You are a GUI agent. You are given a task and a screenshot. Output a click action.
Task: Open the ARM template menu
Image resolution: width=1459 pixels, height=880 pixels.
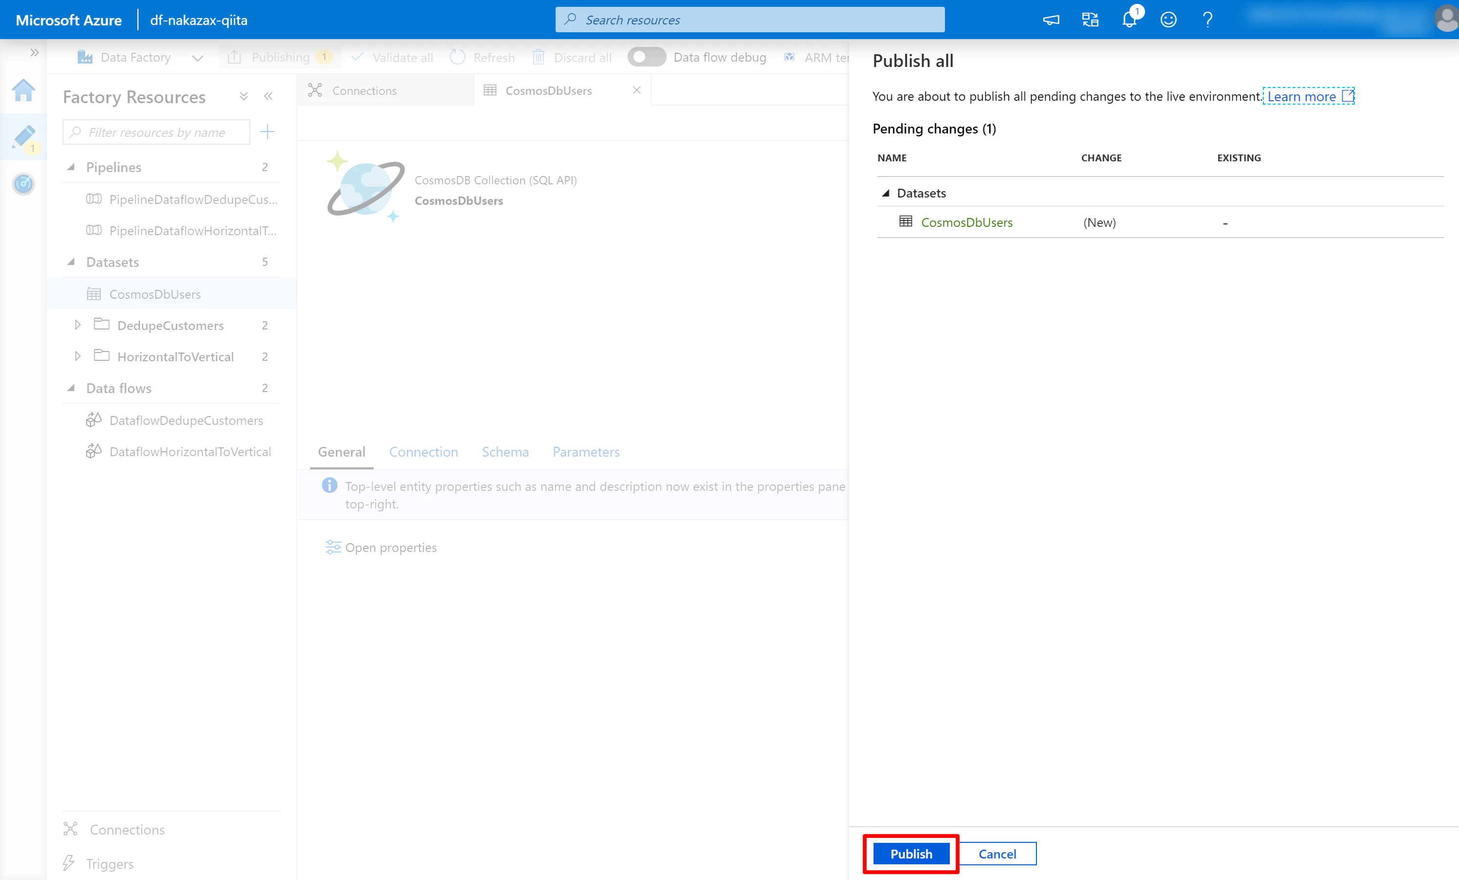tap(816, 57)
